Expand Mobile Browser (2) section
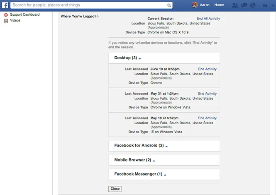The image size is (276, 195). click(164, 160)
